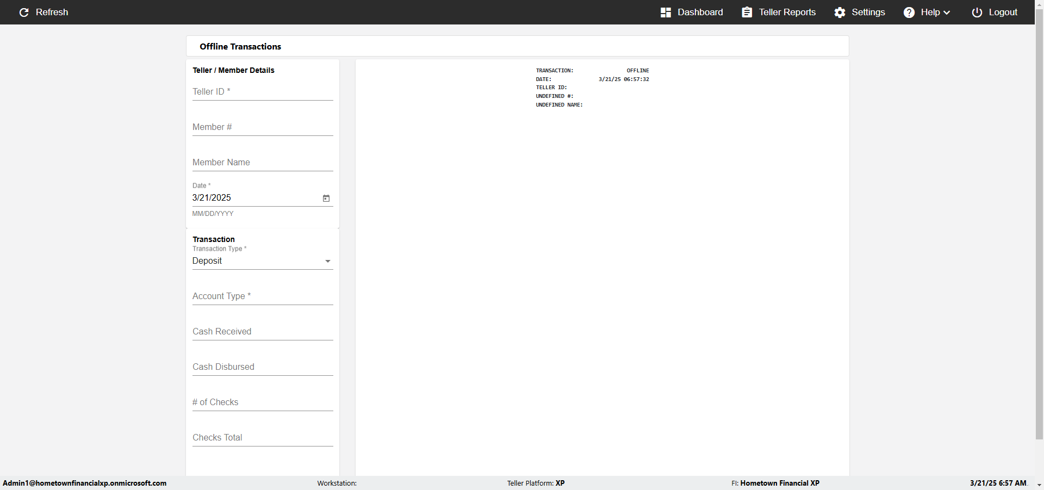The image size is (1044, 490).
Task: Click the receipt UNDEFINED #: line
Action: point(555,96)
